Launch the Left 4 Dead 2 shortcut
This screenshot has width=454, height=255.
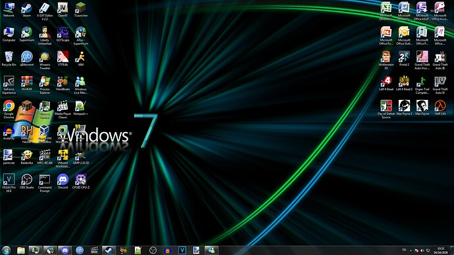(404, 83)
